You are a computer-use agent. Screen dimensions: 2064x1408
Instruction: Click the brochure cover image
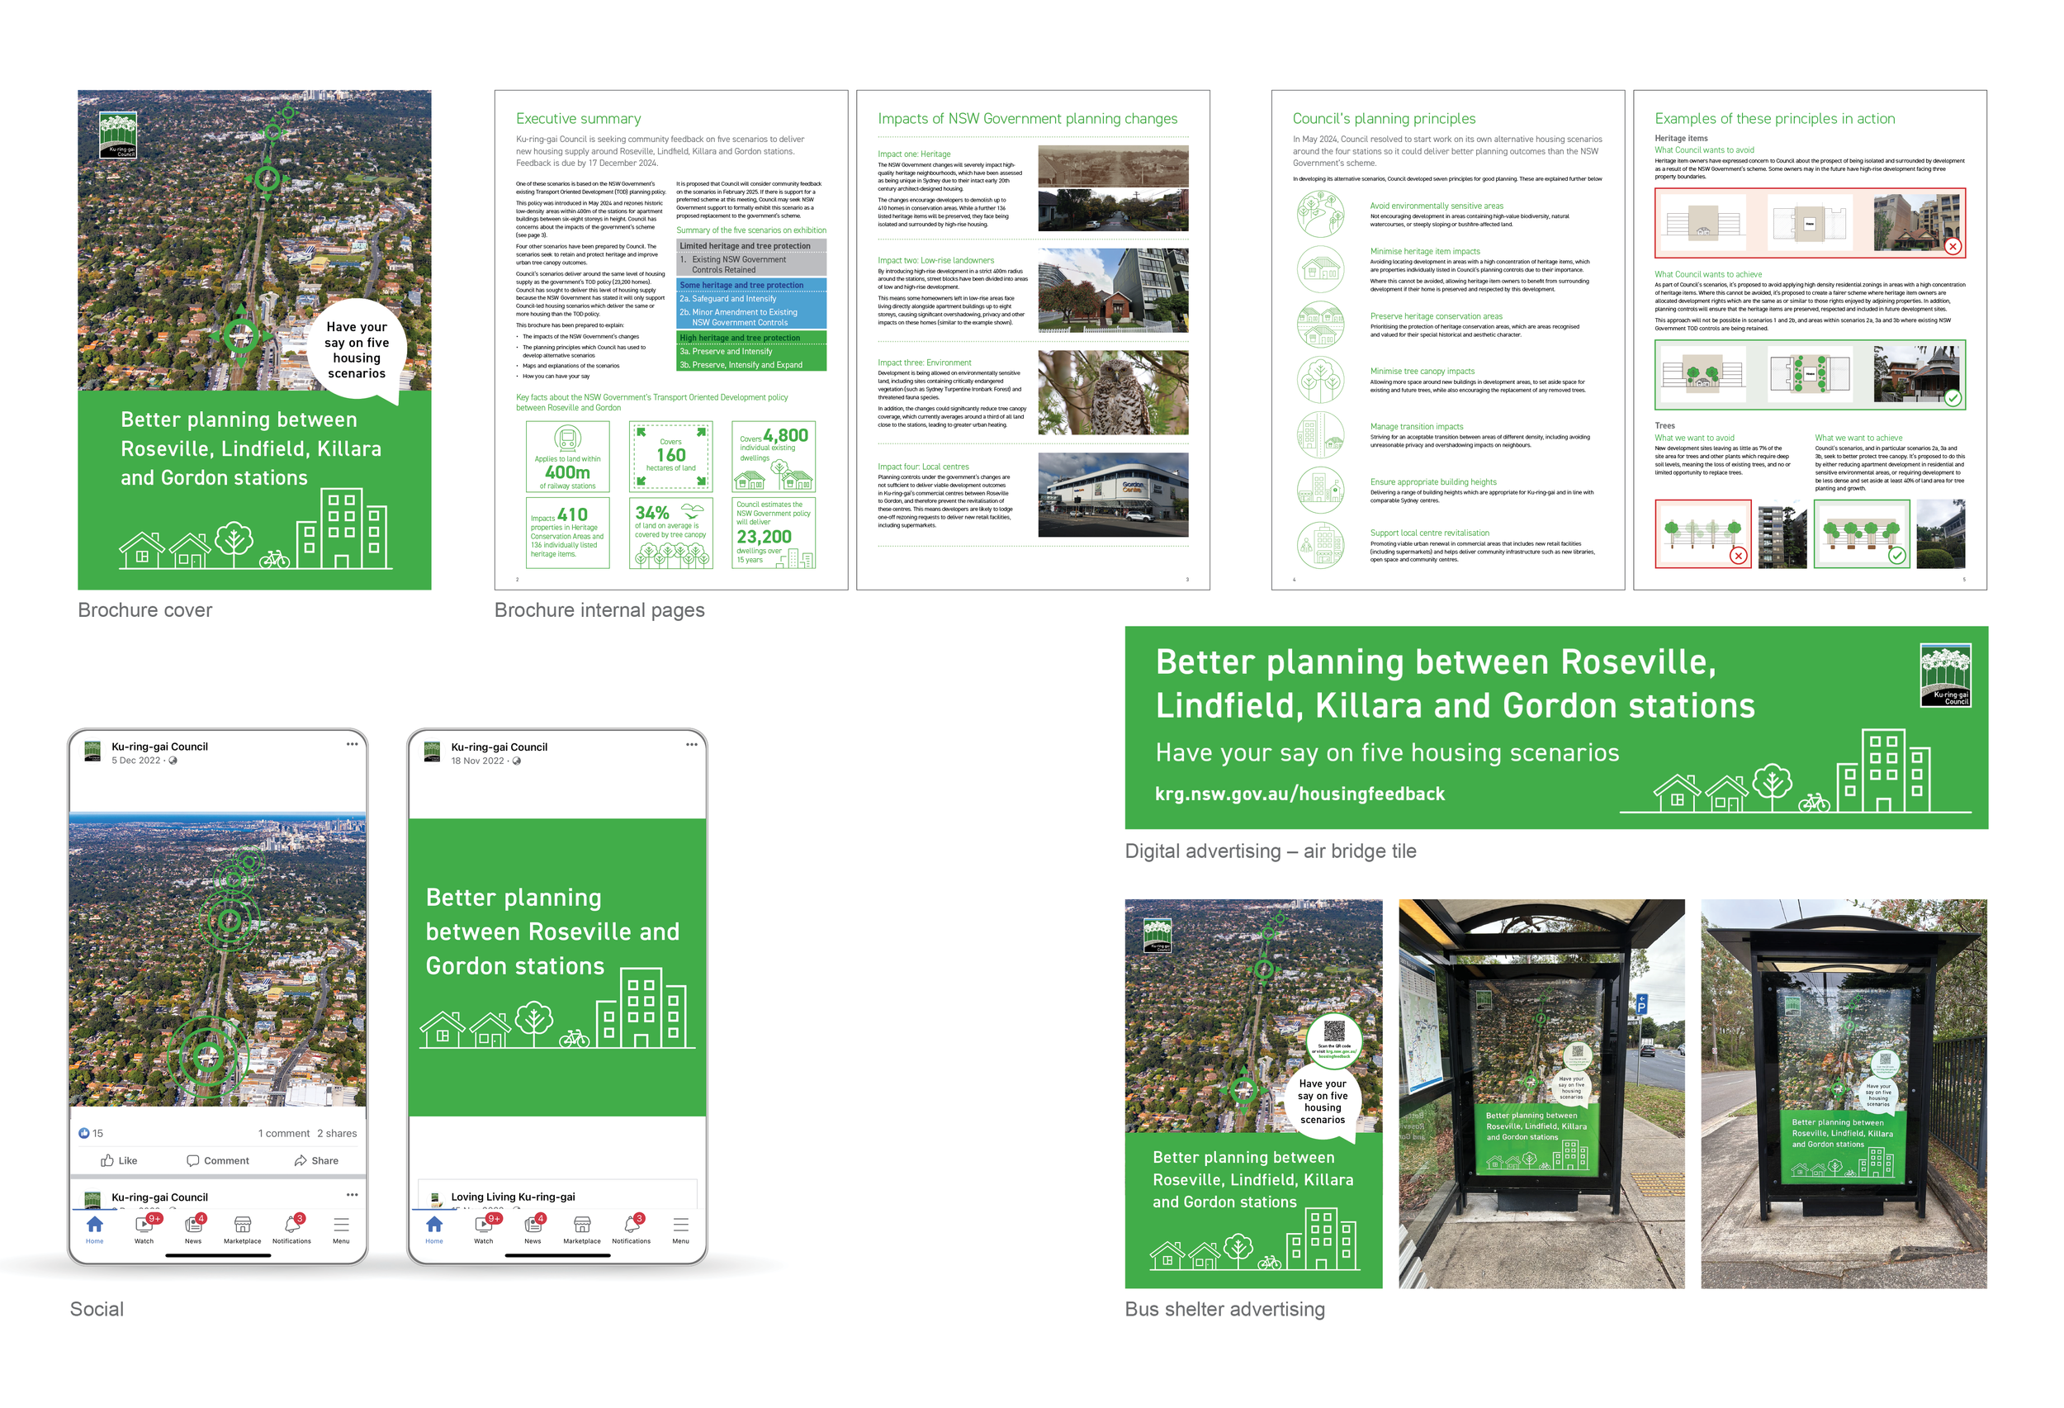(254, 339)
